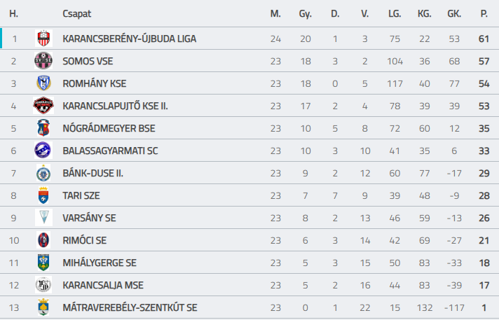Click the Bánk-DUSE II. team crest
The image size is (499, 320).
pos(43,173)
